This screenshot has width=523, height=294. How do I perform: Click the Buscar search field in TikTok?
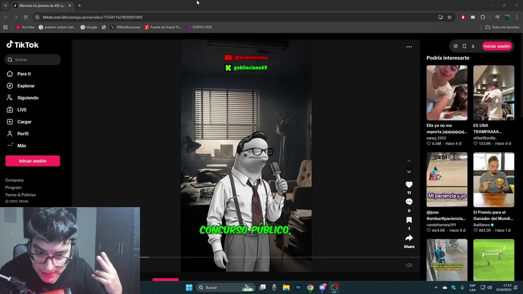coord(33,60)
